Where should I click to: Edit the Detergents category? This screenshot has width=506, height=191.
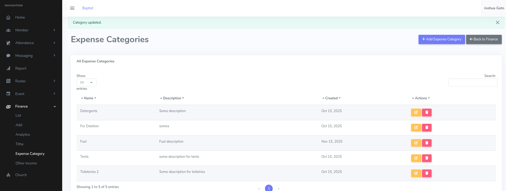click(x=416, y=112)
